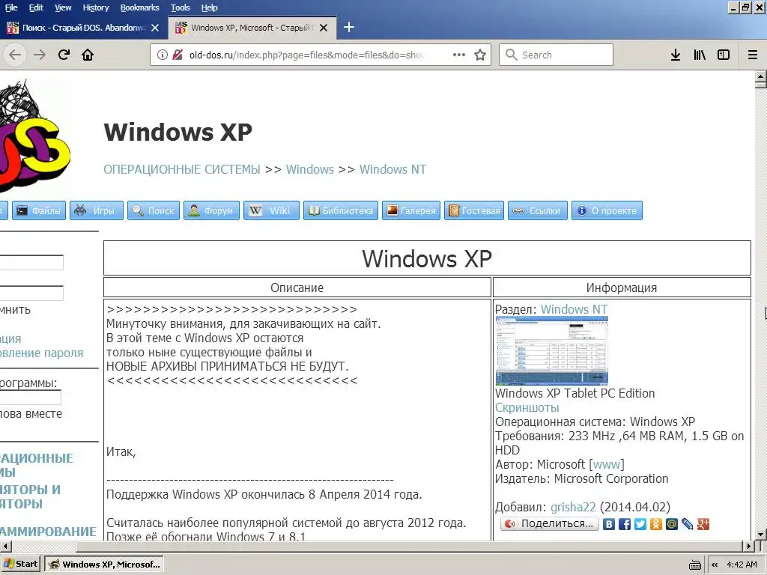Go to browser home page
Screen dimensions: 767x575
[88, 55]
